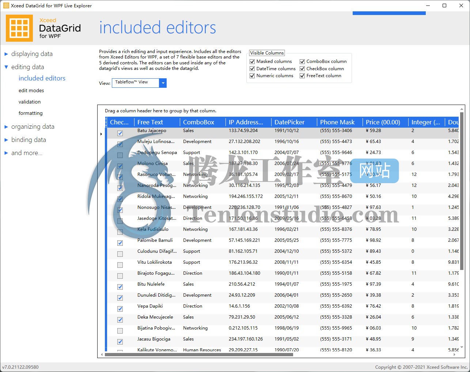Select the IP cell 133.74.59.204
This screenshot has width=470, height=372.
243,131
